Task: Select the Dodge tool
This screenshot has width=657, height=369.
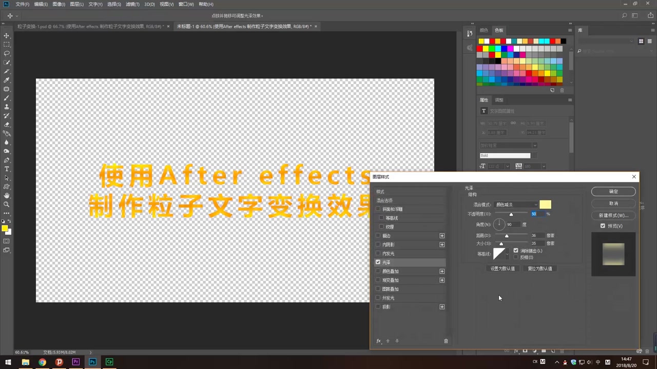Action: click(x=7, y=151)
